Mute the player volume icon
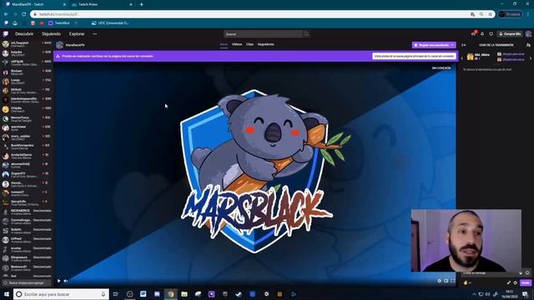534x300 pixels. 66,281
